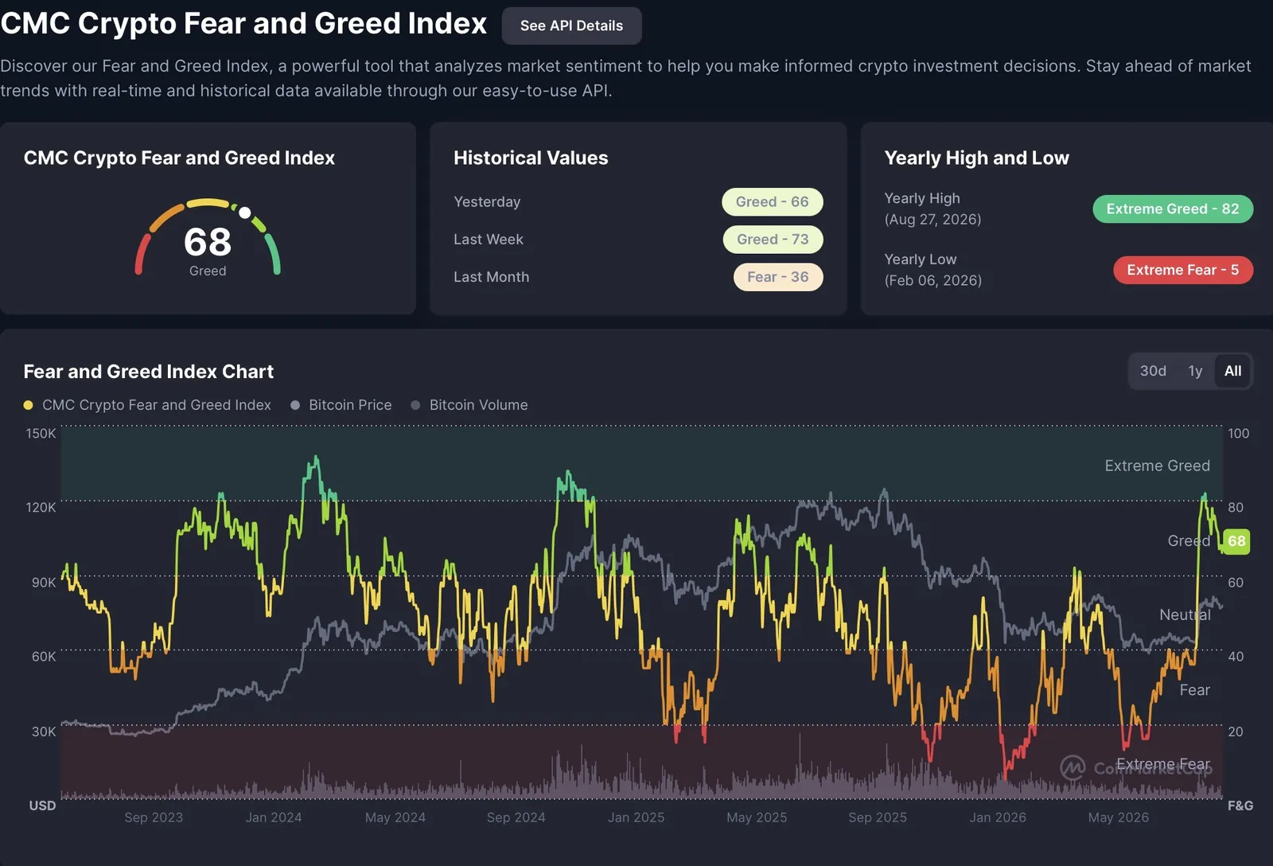Click the current 68 chart value tag

1236,541
